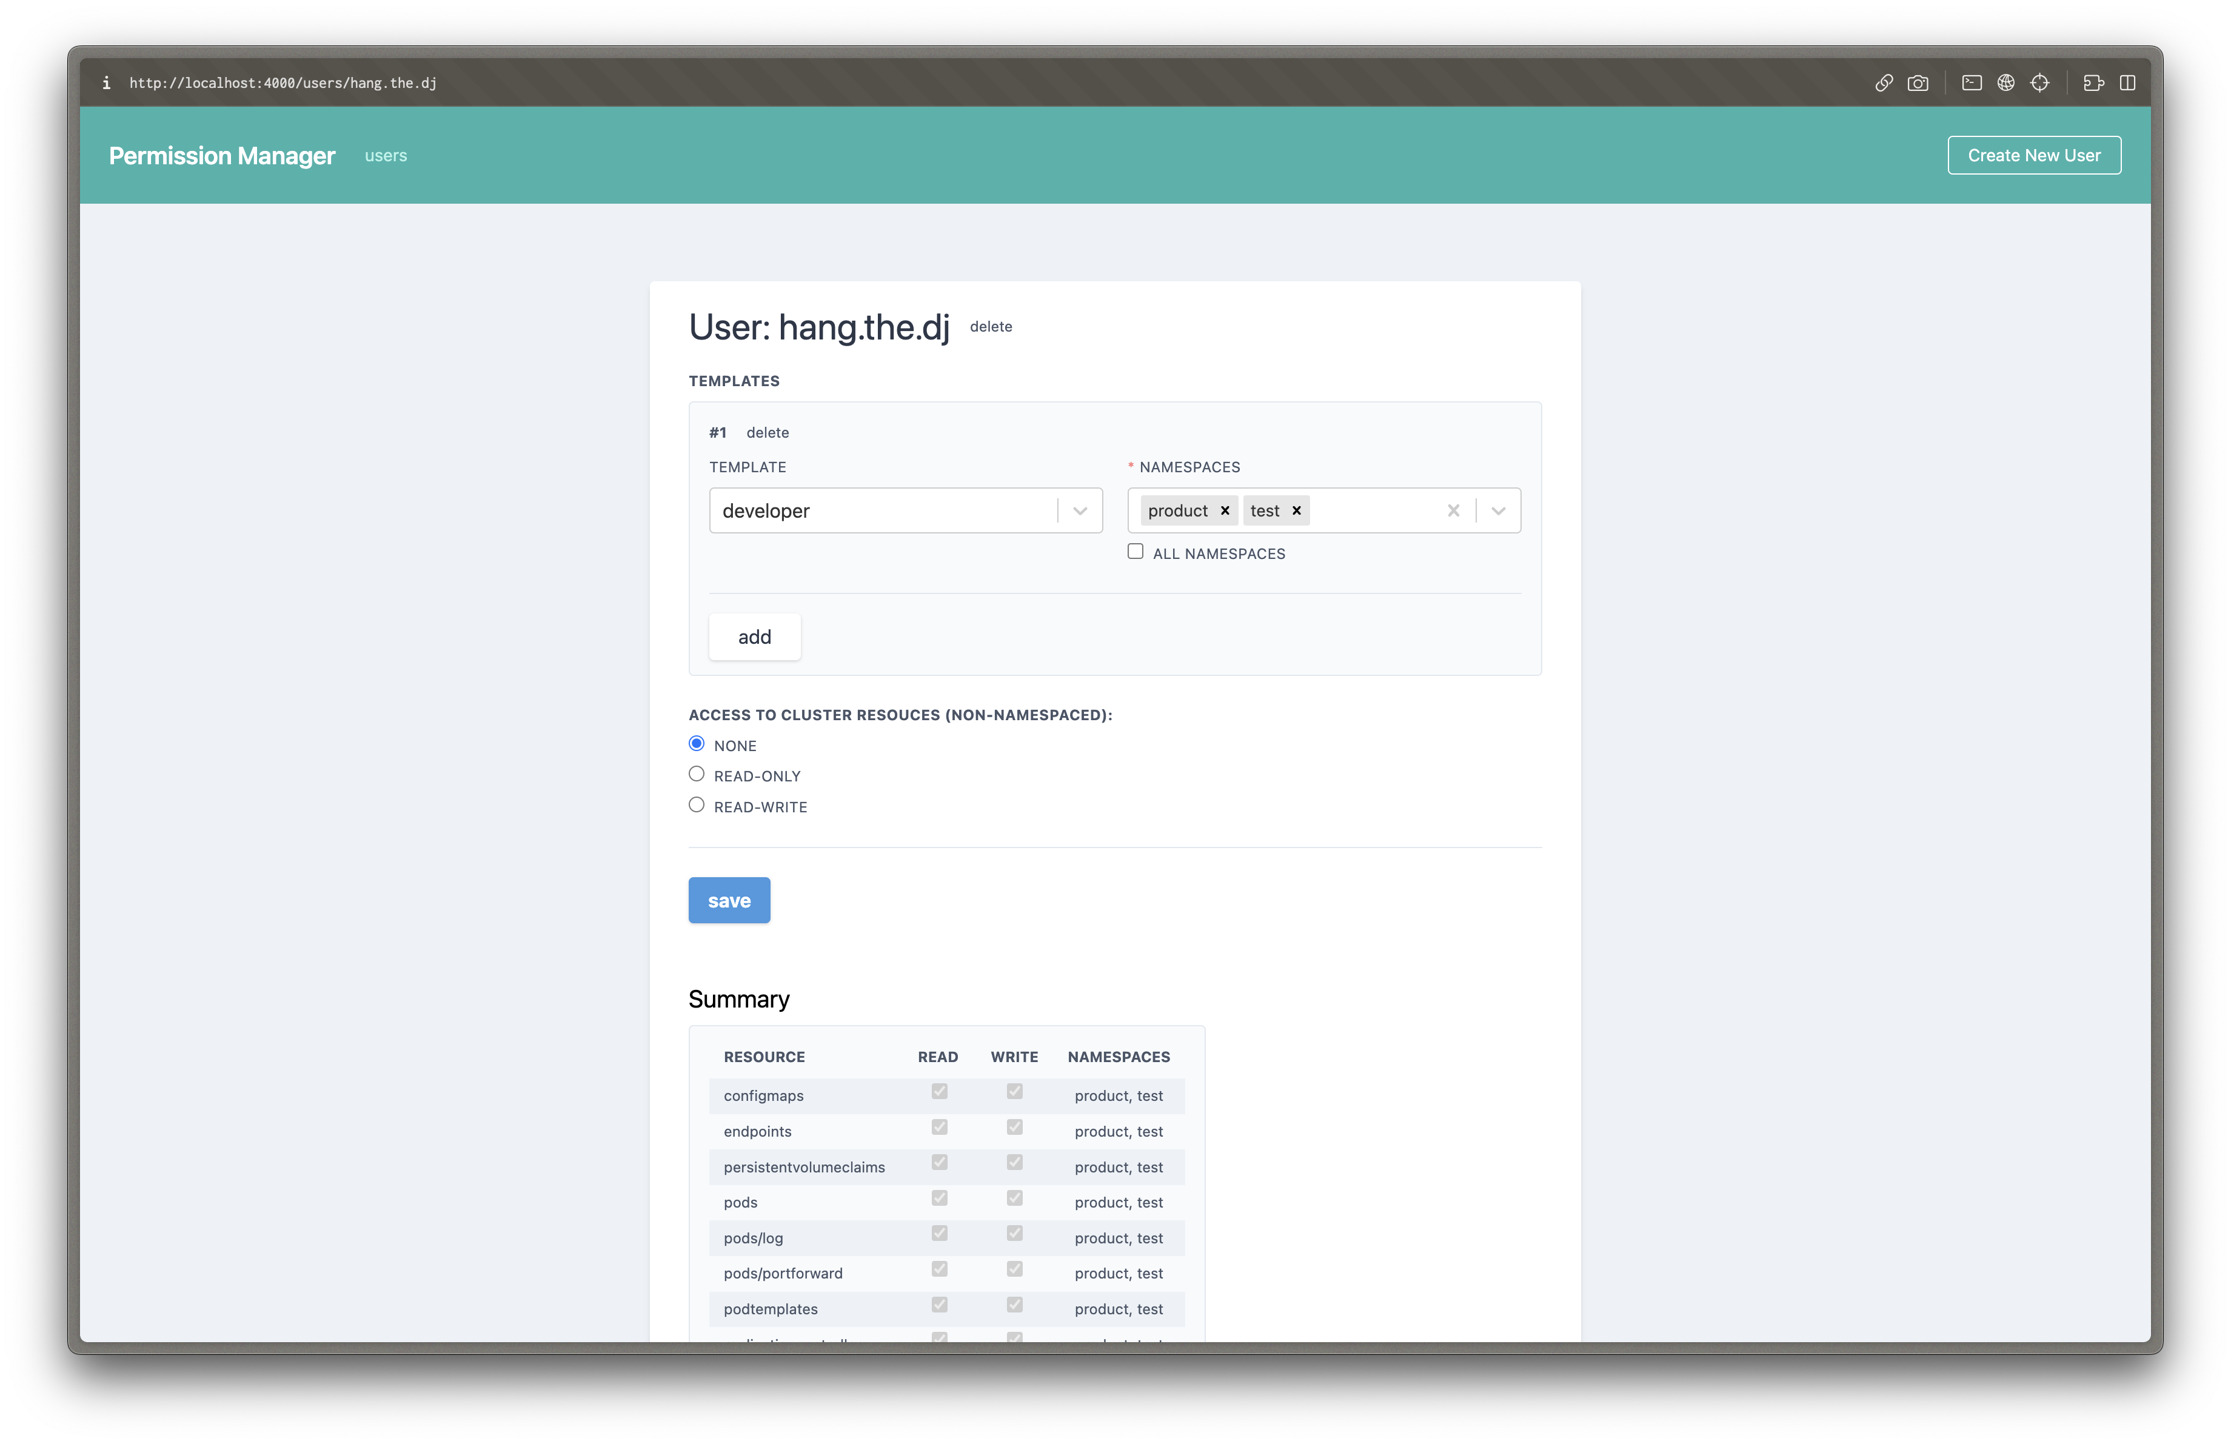Viewport: 2231px width, 1444px height.
Task: Toggle the split panel layout icon
Action: [x=2128, y=84]
